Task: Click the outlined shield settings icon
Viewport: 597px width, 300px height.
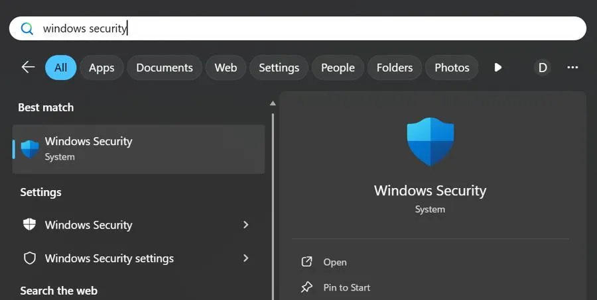Action: point(30,258)
